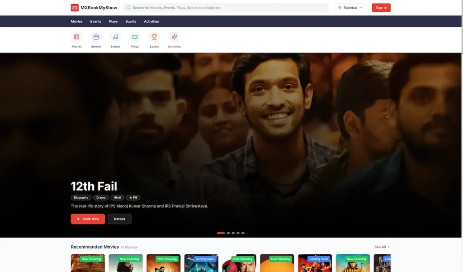Select Plays in the navigation bar
This screenshot has height=272, width=463.
[113, 21]
